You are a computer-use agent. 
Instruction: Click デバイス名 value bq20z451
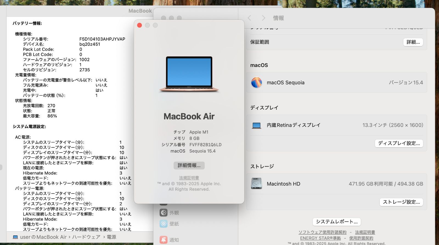[90, 44]
